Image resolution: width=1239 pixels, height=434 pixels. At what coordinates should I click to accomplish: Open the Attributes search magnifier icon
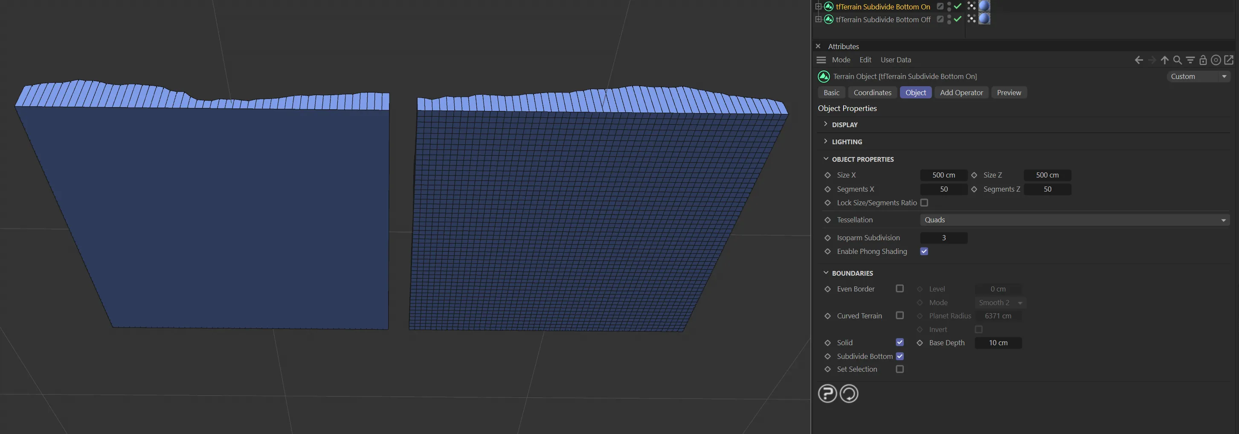tap(1178, 60)
